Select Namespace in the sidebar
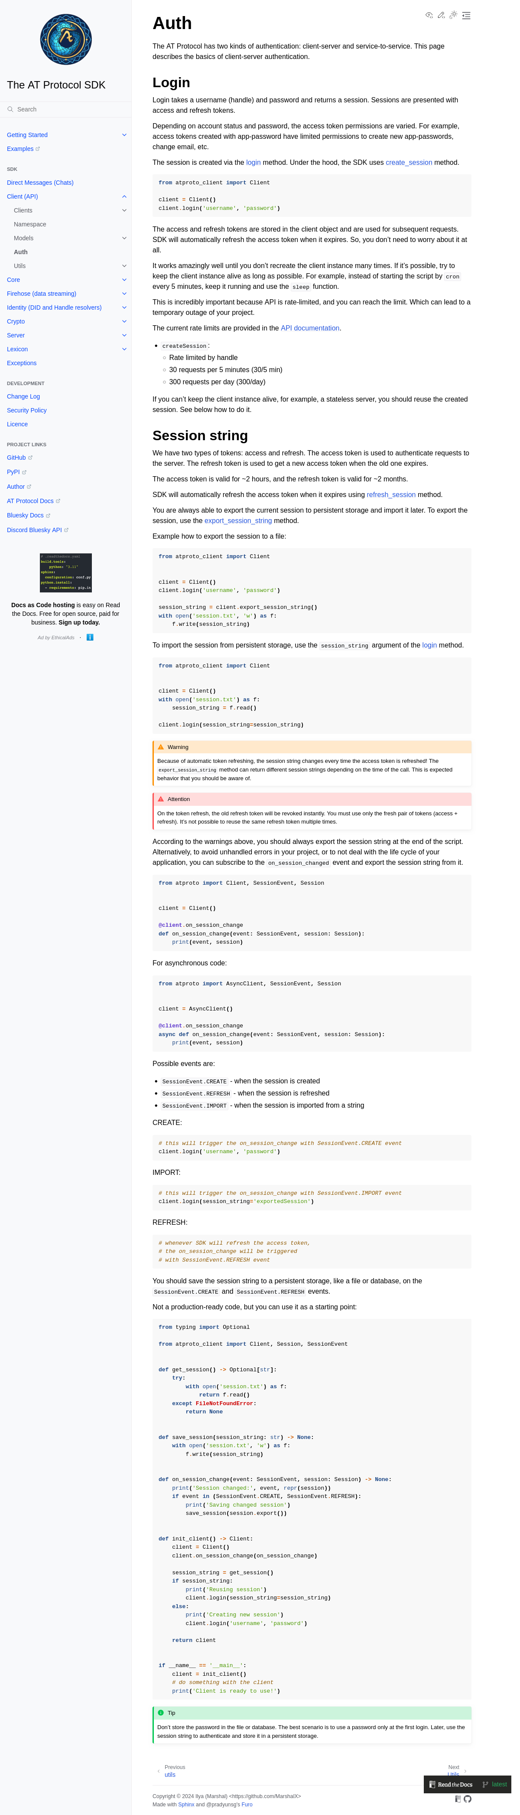 point(30,224)
